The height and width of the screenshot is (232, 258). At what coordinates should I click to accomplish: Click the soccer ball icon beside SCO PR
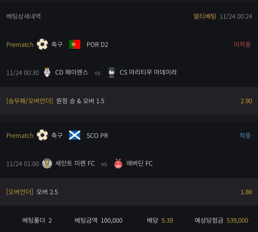(42, 135)
